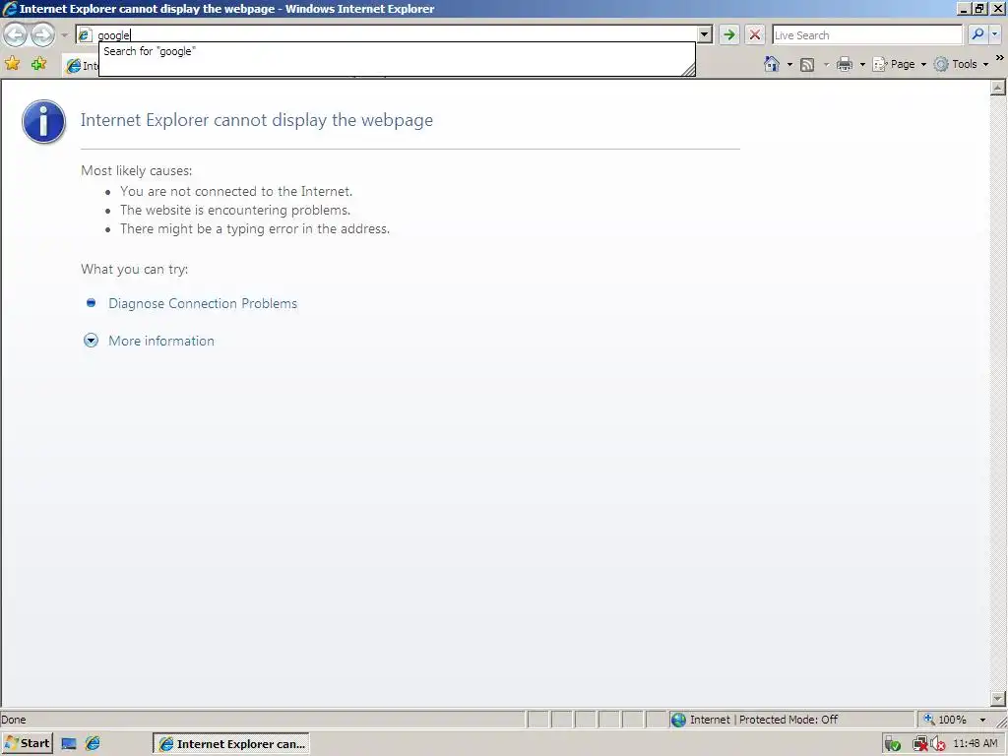The width and height of the screenshot is (1008, 756).
Task: Open the zoom level dropdown arrow
Action: tap(982, 720)
